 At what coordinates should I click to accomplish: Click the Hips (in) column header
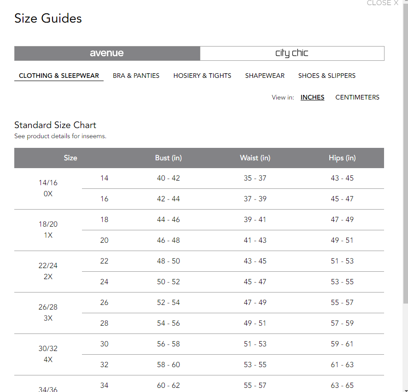click(342, 158)
